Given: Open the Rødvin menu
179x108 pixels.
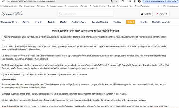Looking at the screenshot, I should tap(26, 22).
